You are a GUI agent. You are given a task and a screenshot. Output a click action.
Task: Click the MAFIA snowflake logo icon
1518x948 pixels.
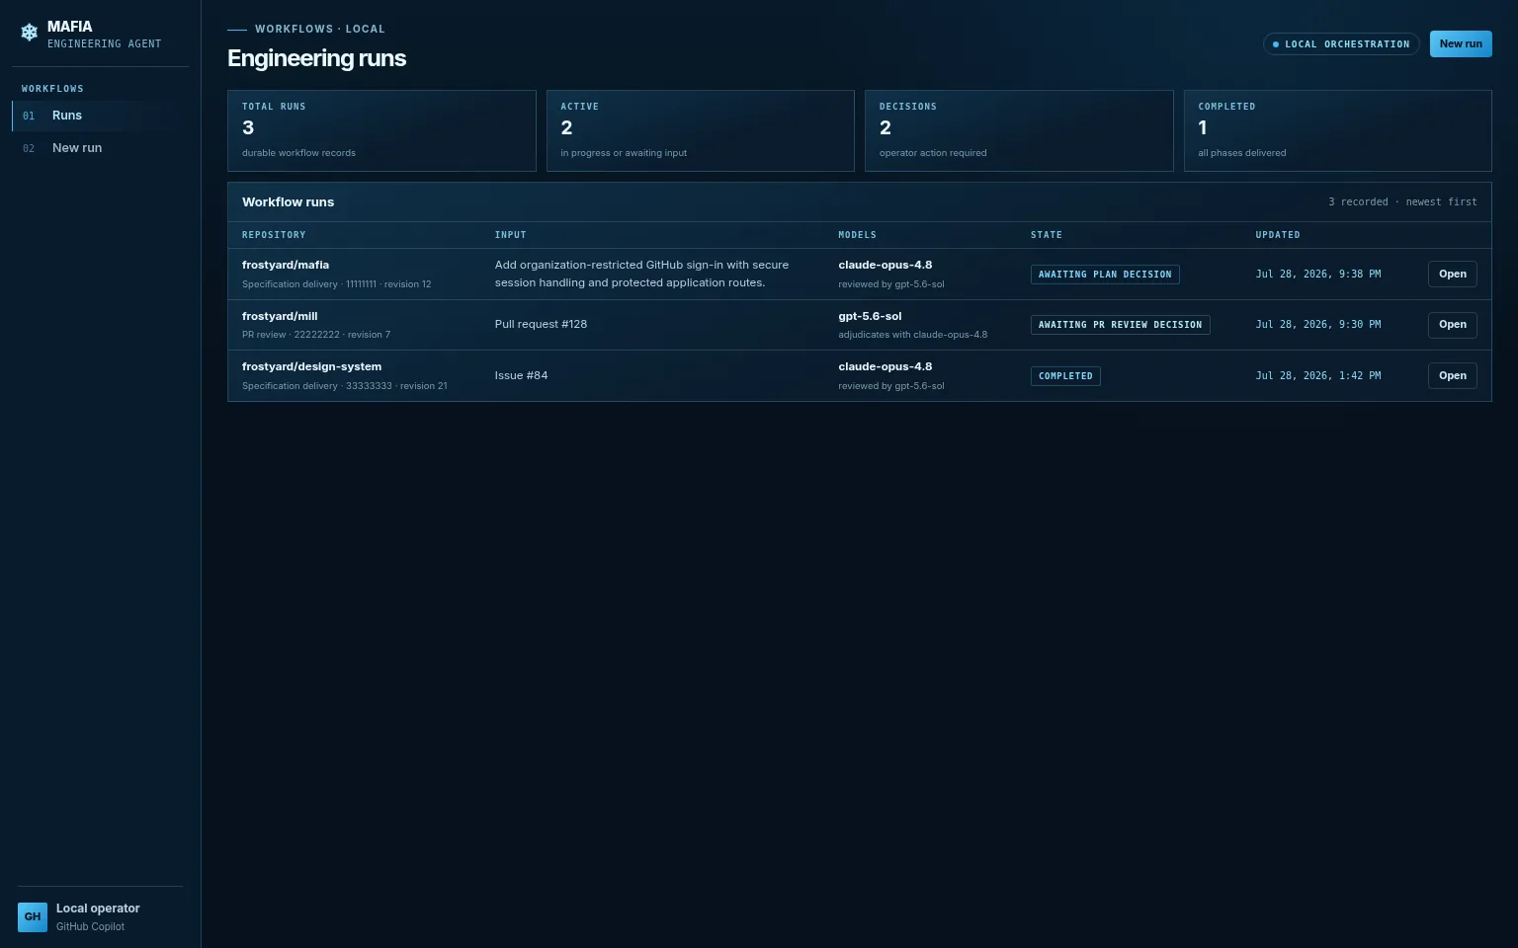pyautogui.click(x=30, y=33)
